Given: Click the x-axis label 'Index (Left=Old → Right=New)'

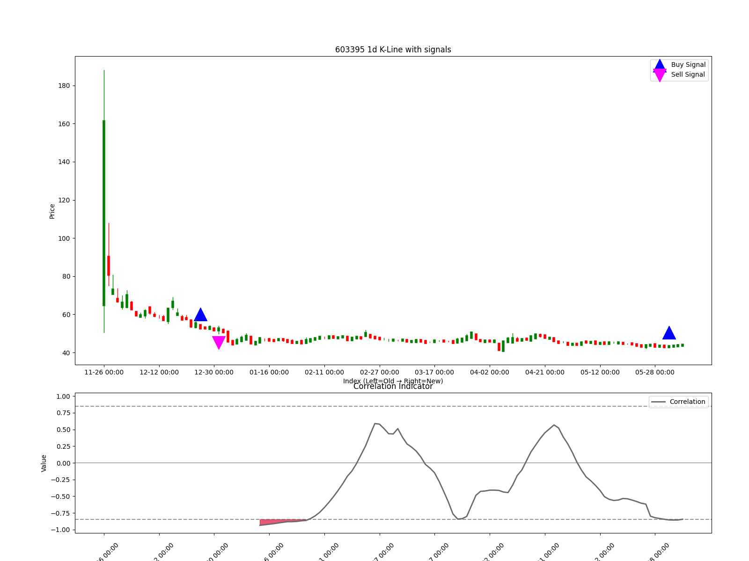Looking at the screenshot, I should coord(393,381).
